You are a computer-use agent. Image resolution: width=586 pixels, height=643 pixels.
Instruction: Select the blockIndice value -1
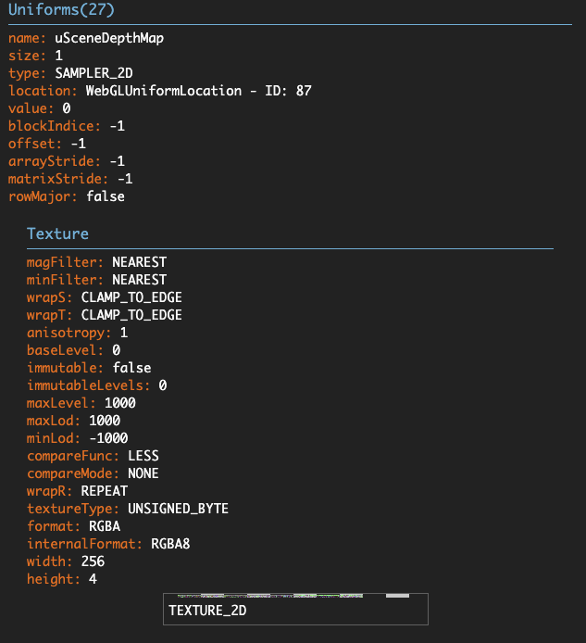[x=118, y=126]
